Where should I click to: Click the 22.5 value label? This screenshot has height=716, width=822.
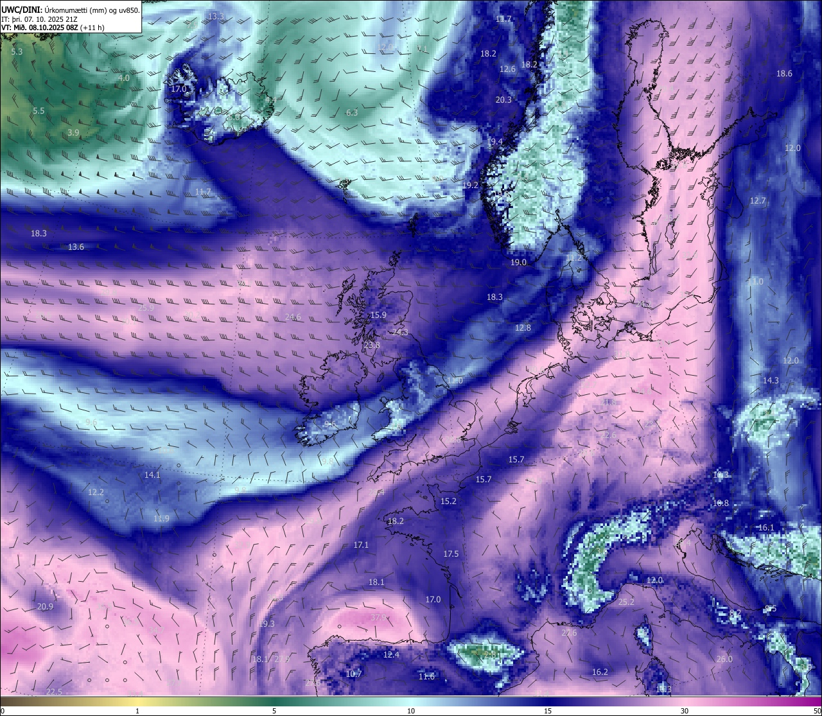click(54, 691)
